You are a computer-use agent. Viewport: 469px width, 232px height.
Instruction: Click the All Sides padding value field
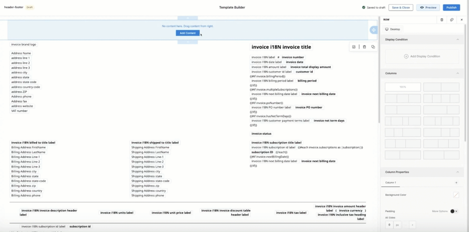click(389, 225)
